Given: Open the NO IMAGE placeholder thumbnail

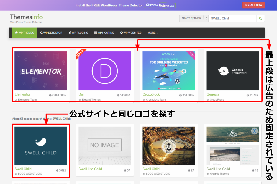Looking at the screenshot, I should pos(105,146).
